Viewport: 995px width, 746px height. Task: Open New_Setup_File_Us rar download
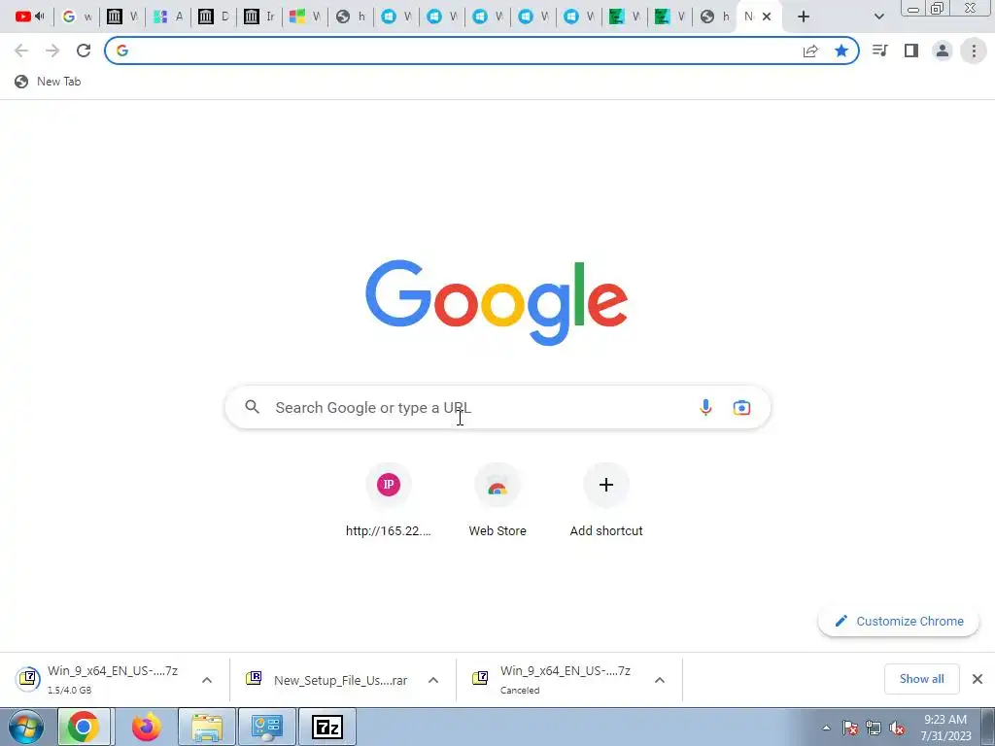coord(326,680)
